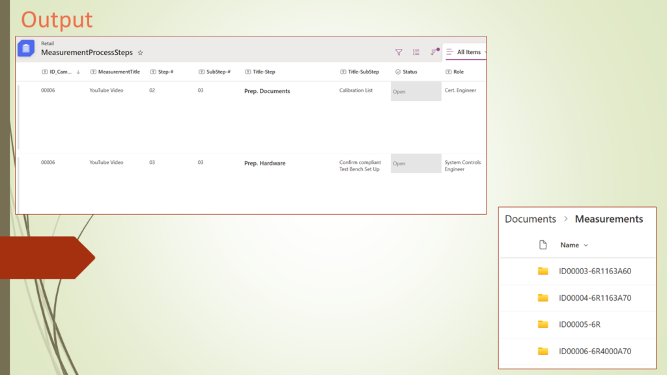667x375 pixels.
Task: Click Confirm compliant Test Bench Set Up
Action: pos(360,166)
